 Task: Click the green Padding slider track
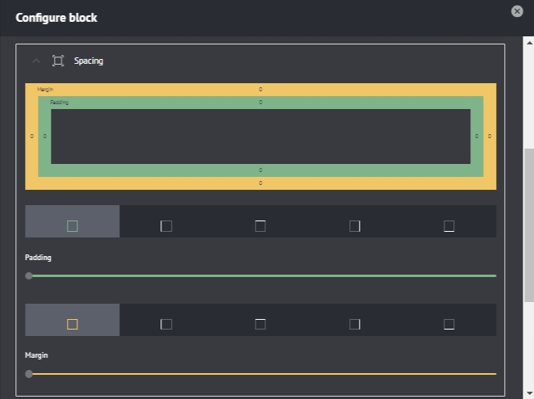[x=262, y=275]
